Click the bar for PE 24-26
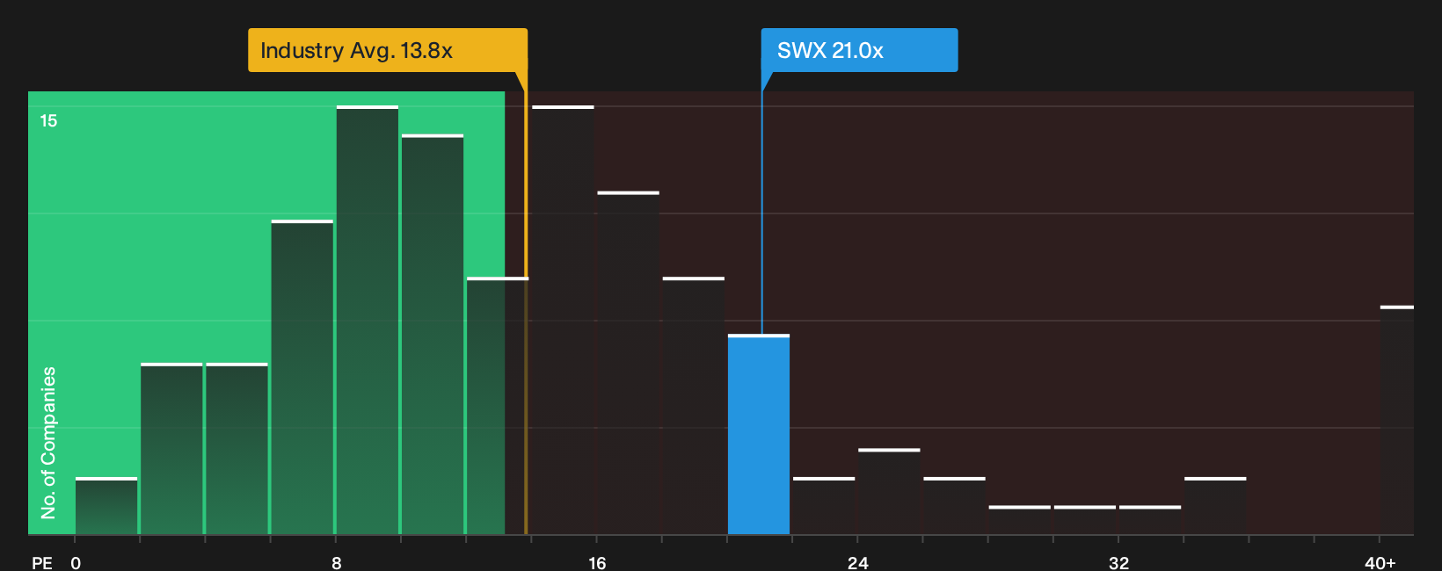Image resolution: width=1442 pixels, height=571 pixels. point(889,491)
